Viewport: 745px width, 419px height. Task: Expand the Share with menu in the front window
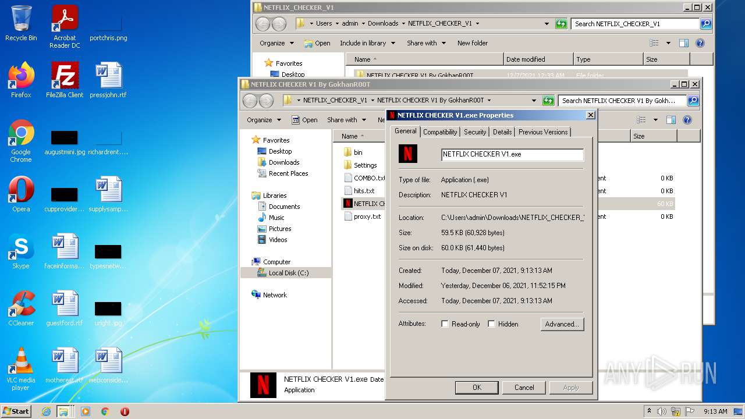click(346, 120)
